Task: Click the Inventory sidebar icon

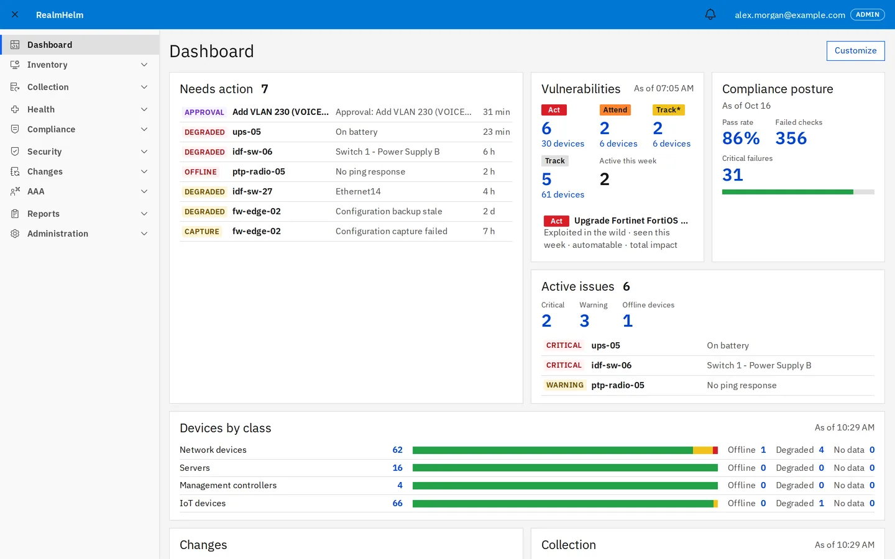Action: tap(15, 65)
